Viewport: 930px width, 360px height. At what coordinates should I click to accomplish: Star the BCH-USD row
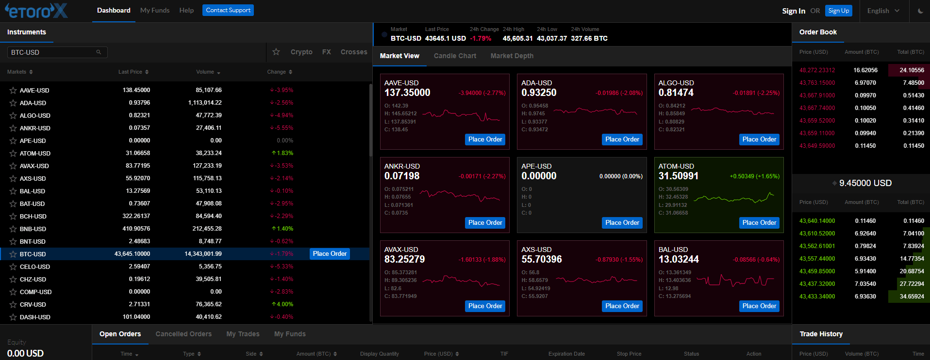click(x=13, y=216)
